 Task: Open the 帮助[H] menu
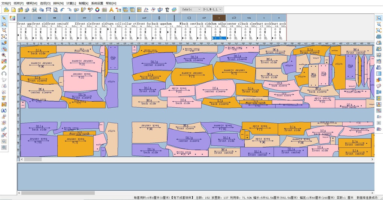pyautogui.click(x=111, y=3)
